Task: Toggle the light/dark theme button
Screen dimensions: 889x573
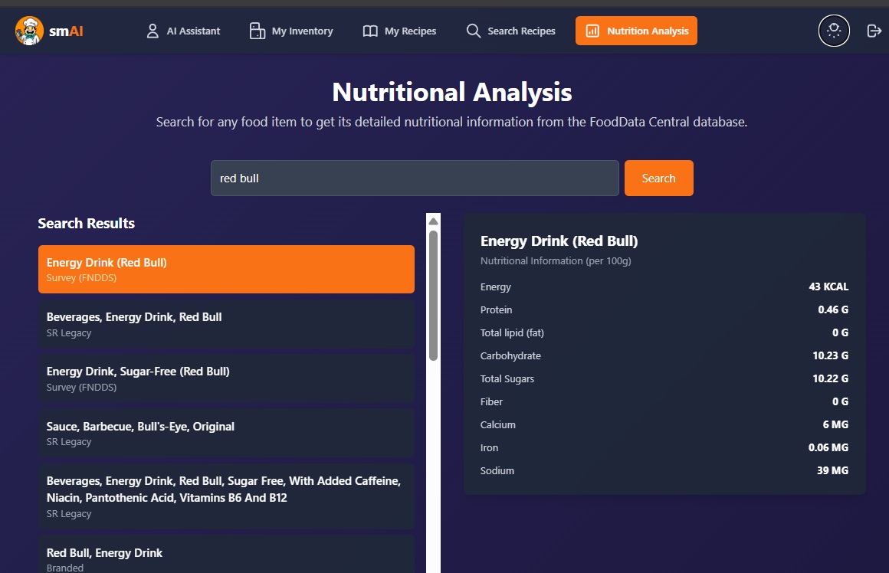Action: click(834, 31)
